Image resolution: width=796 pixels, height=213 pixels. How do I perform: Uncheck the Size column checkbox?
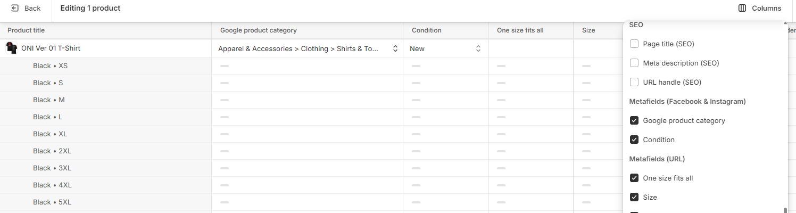(634, 197)
